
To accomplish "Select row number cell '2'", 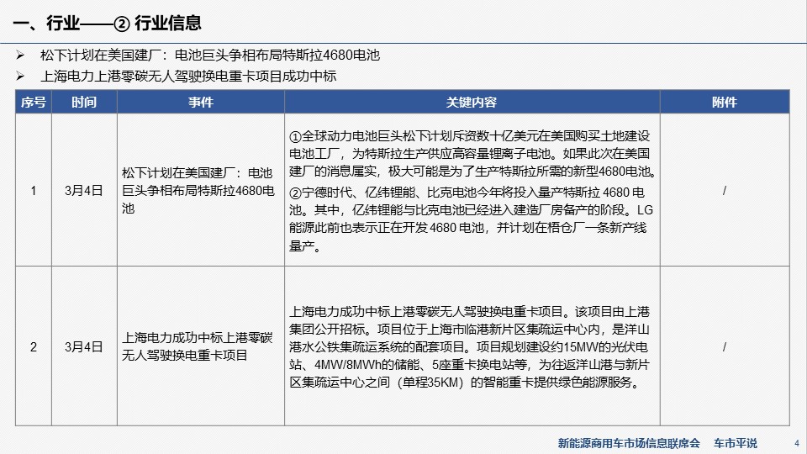I will click(34, 347).
